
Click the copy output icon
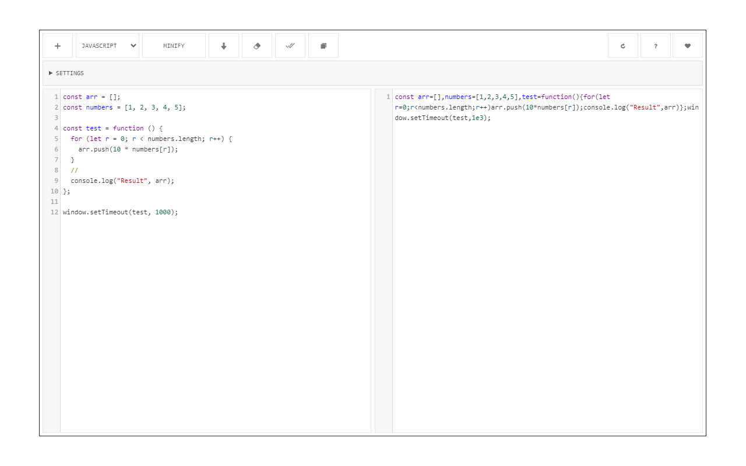click(x=323, y=45)
